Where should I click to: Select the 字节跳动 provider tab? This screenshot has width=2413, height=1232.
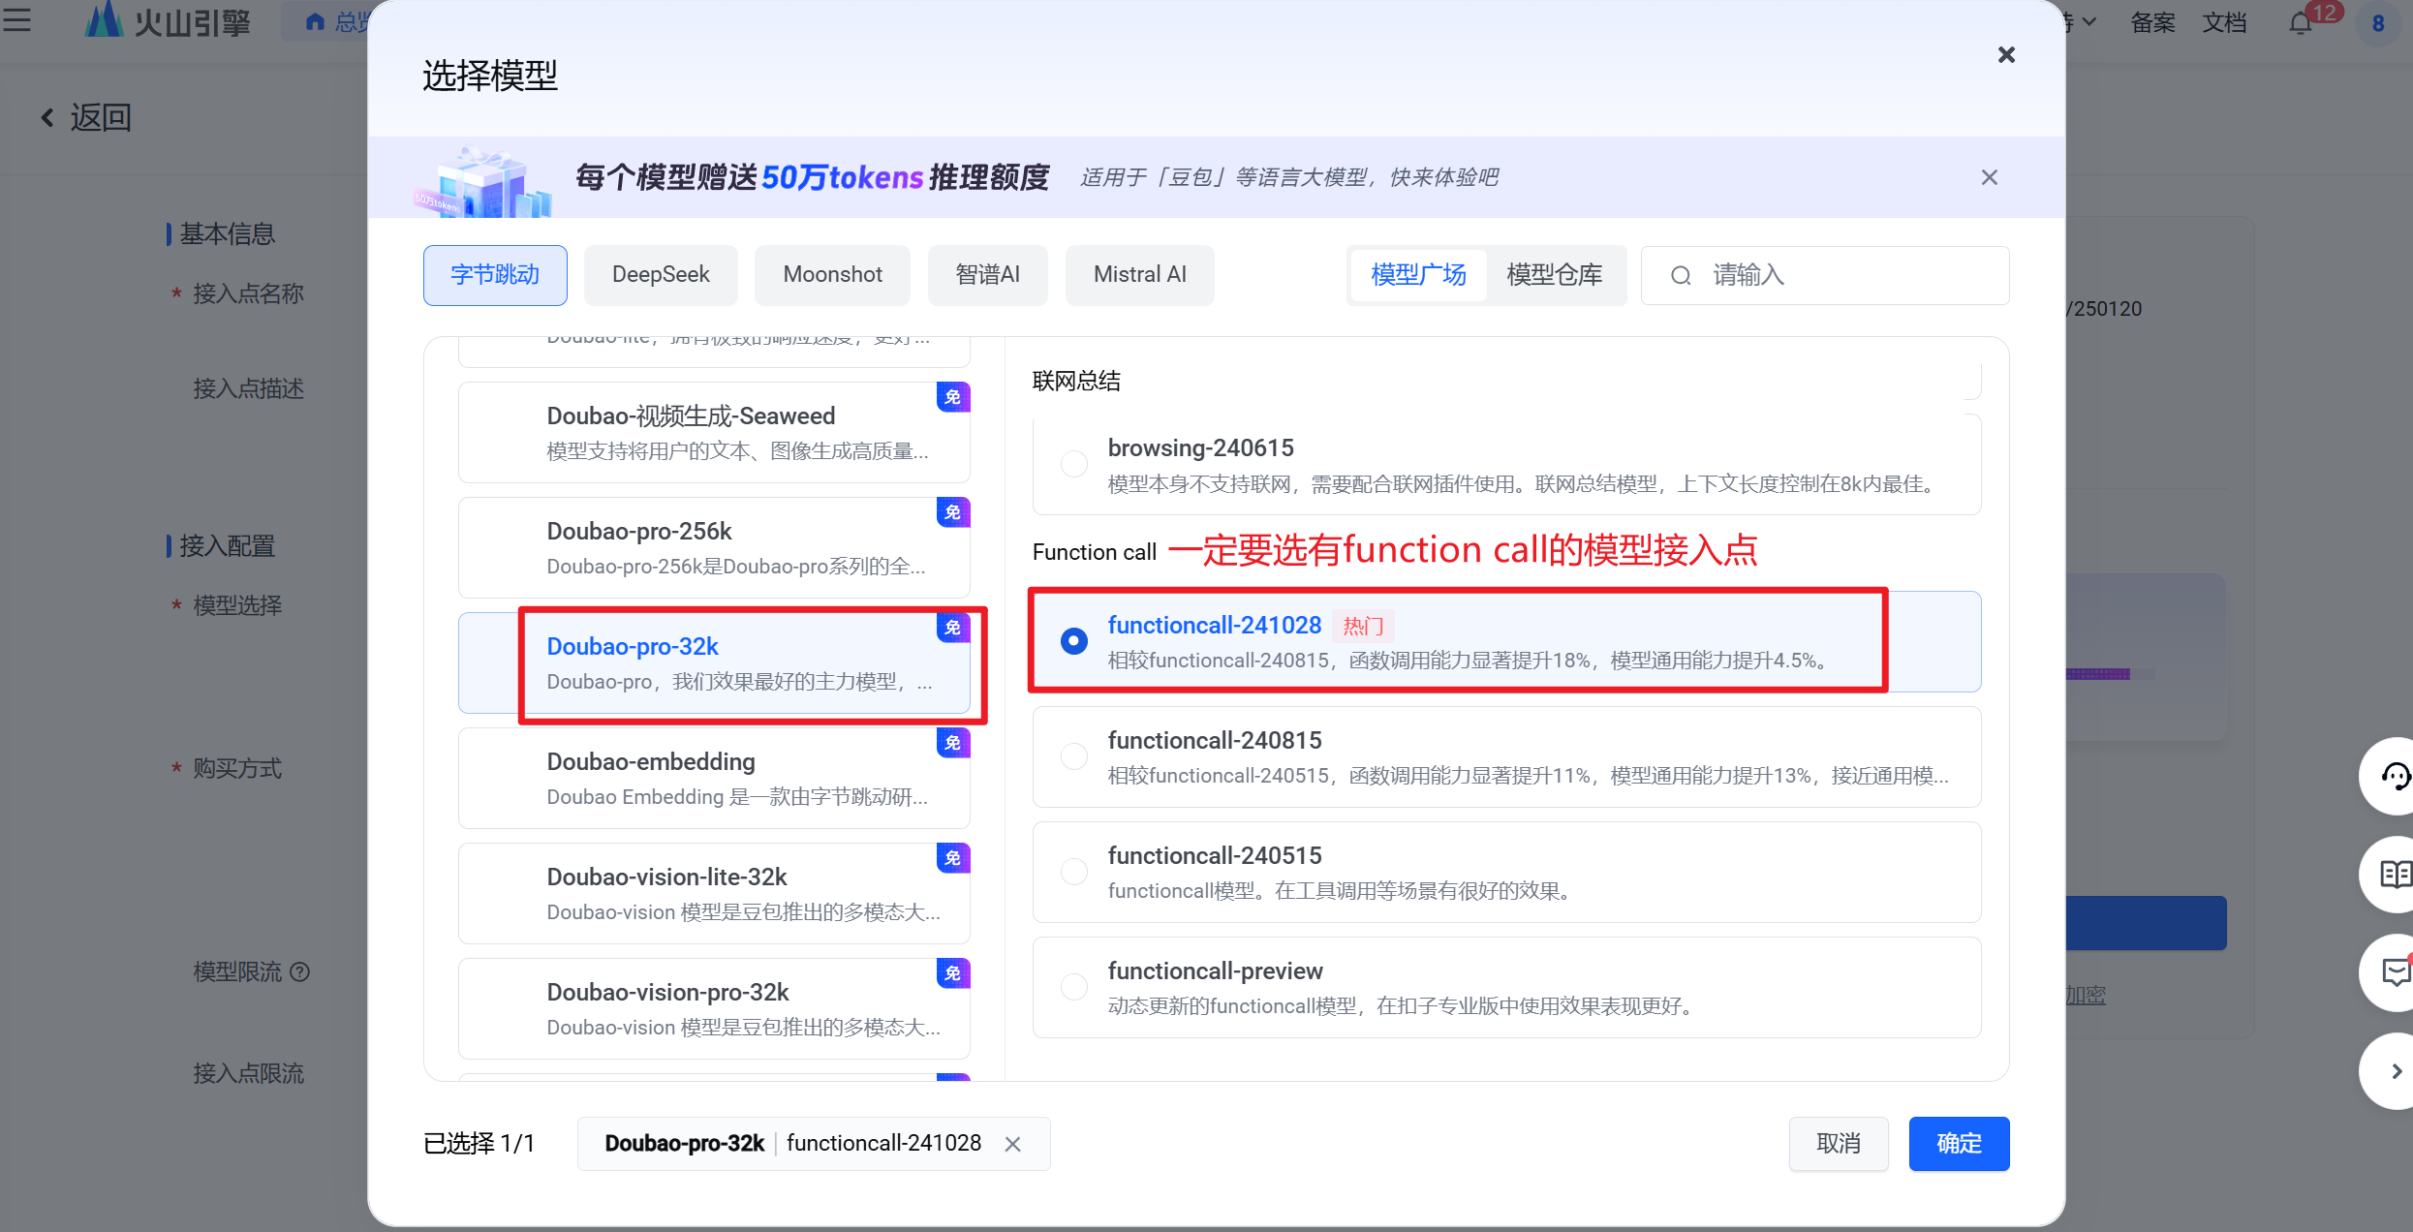point(495,275)
